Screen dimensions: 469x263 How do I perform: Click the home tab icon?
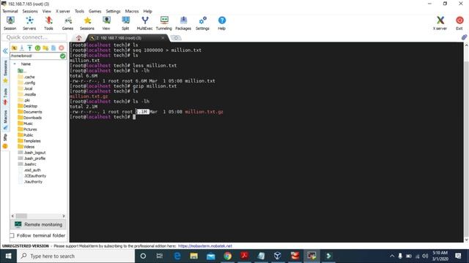click(79, 38)
